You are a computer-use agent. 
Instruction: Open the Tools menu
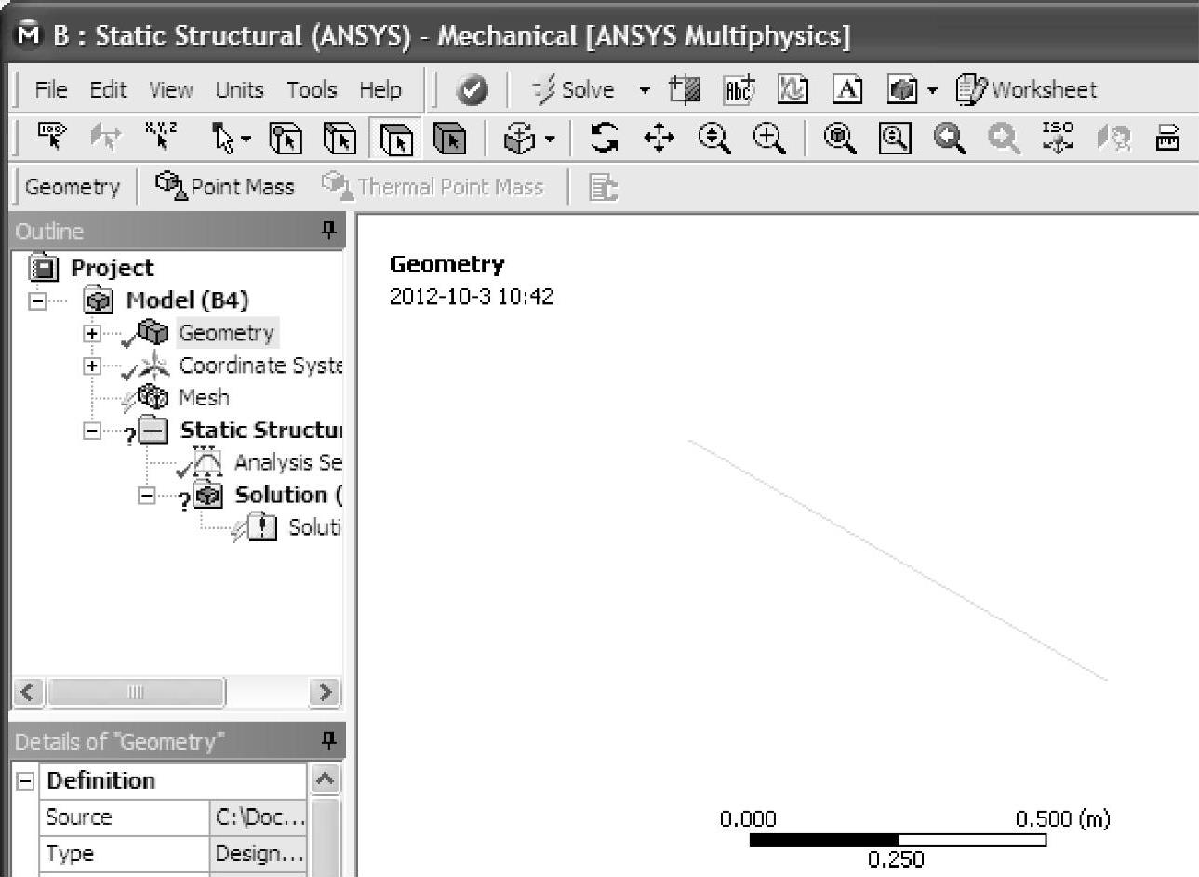pyautogui.click(x=312, y=89)
